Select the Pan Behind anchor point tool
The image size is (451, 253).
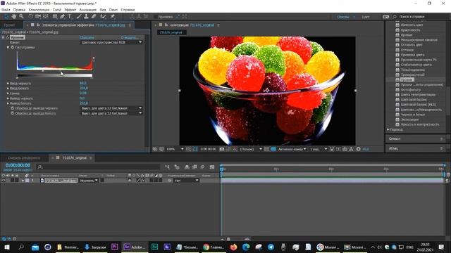(45, 17)
